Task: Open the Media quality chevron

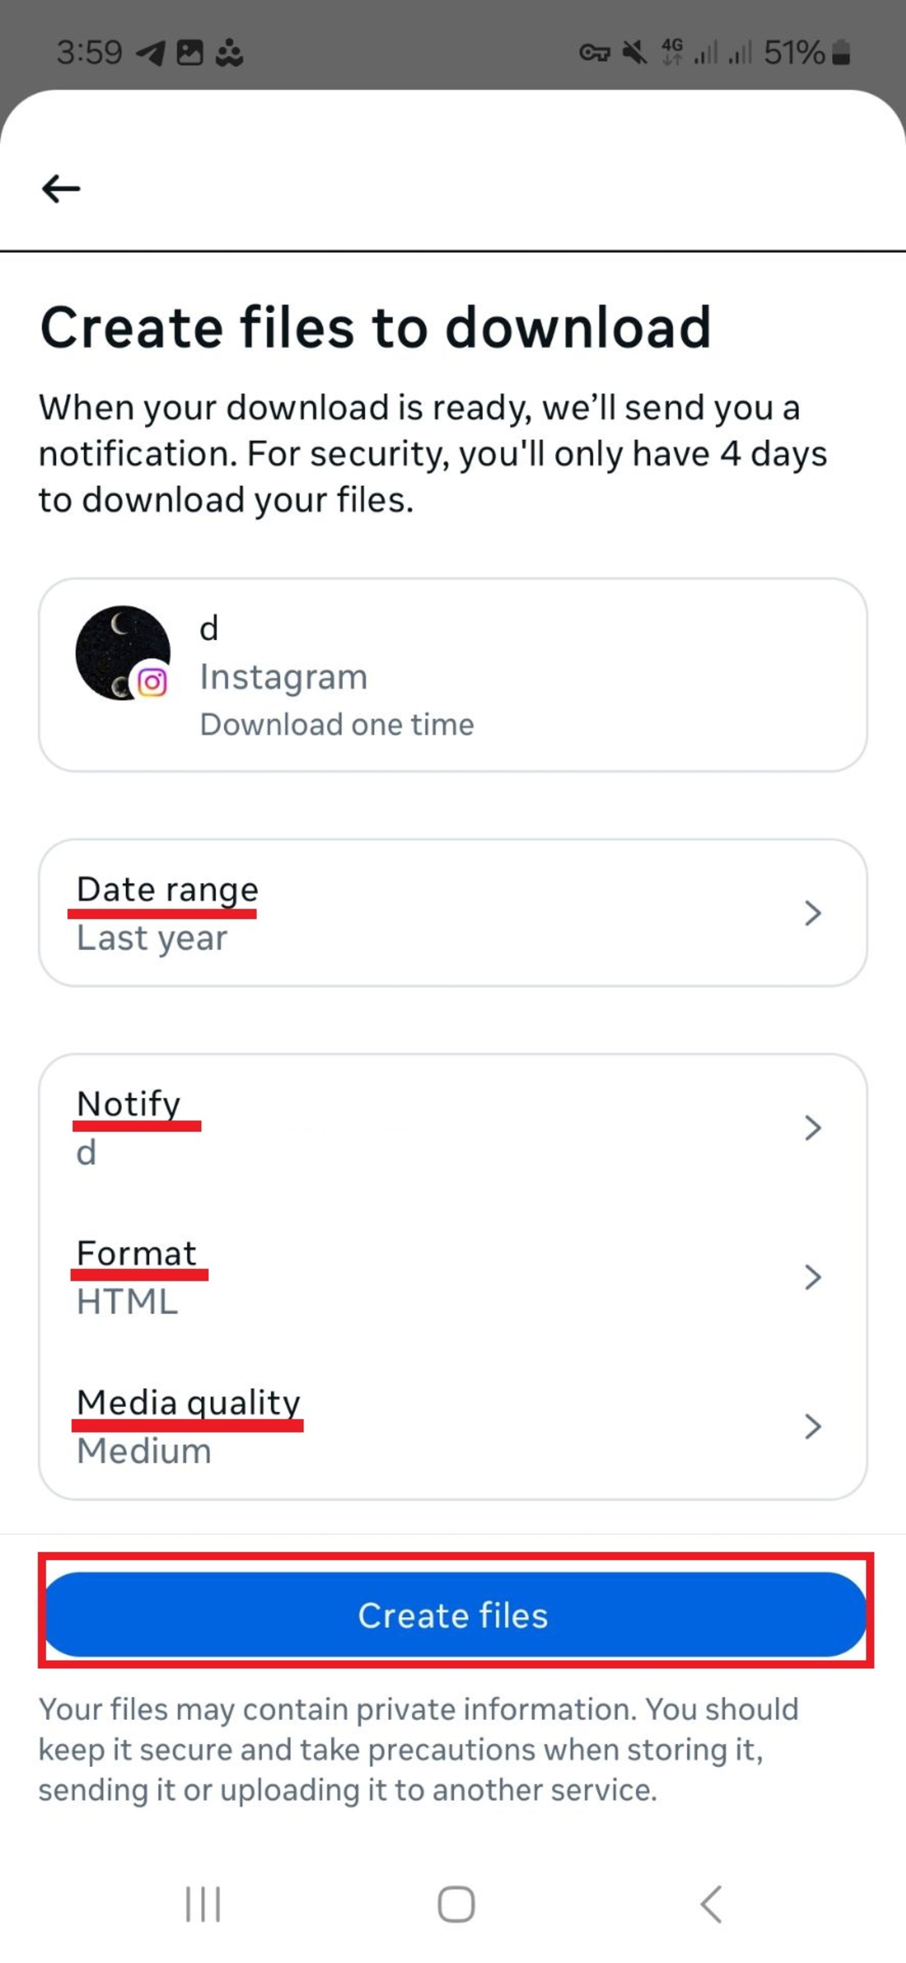Action: (812, 1426)
